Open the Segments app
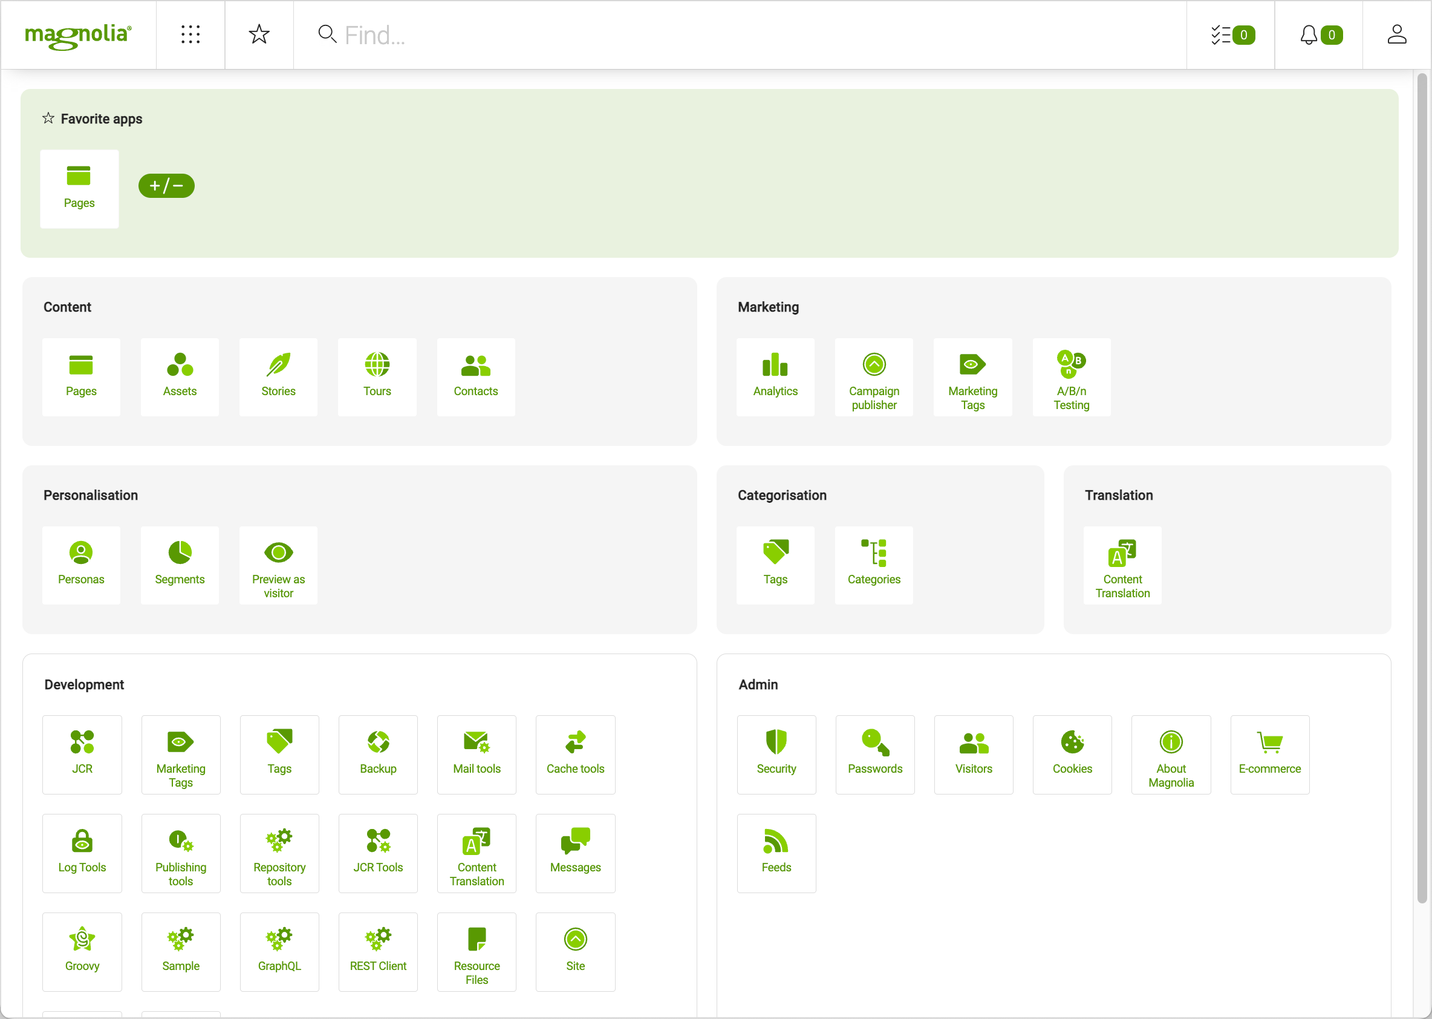This screenshot has height=1019, width=1432. (180, 565)
